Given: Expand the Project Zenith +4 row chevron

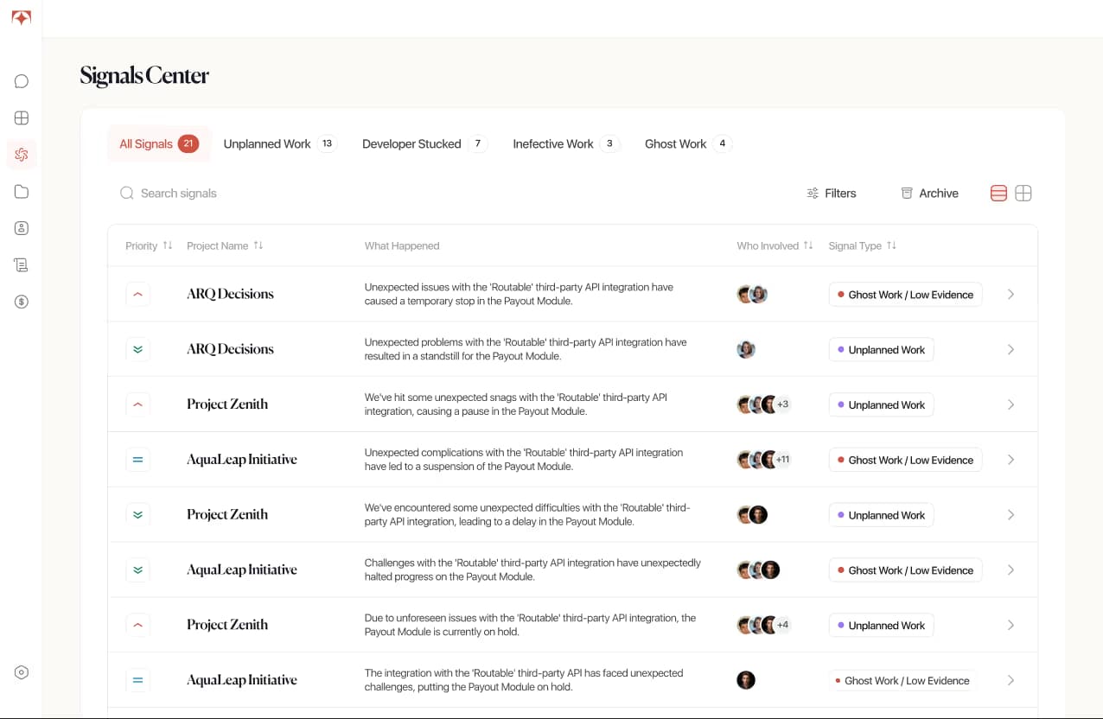Looking at the screenshot, I should click(1011, 625).
